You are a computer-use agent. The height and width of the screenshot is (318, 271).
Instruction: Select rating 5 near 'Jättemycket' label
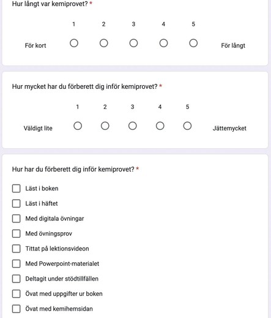(187, 126)
